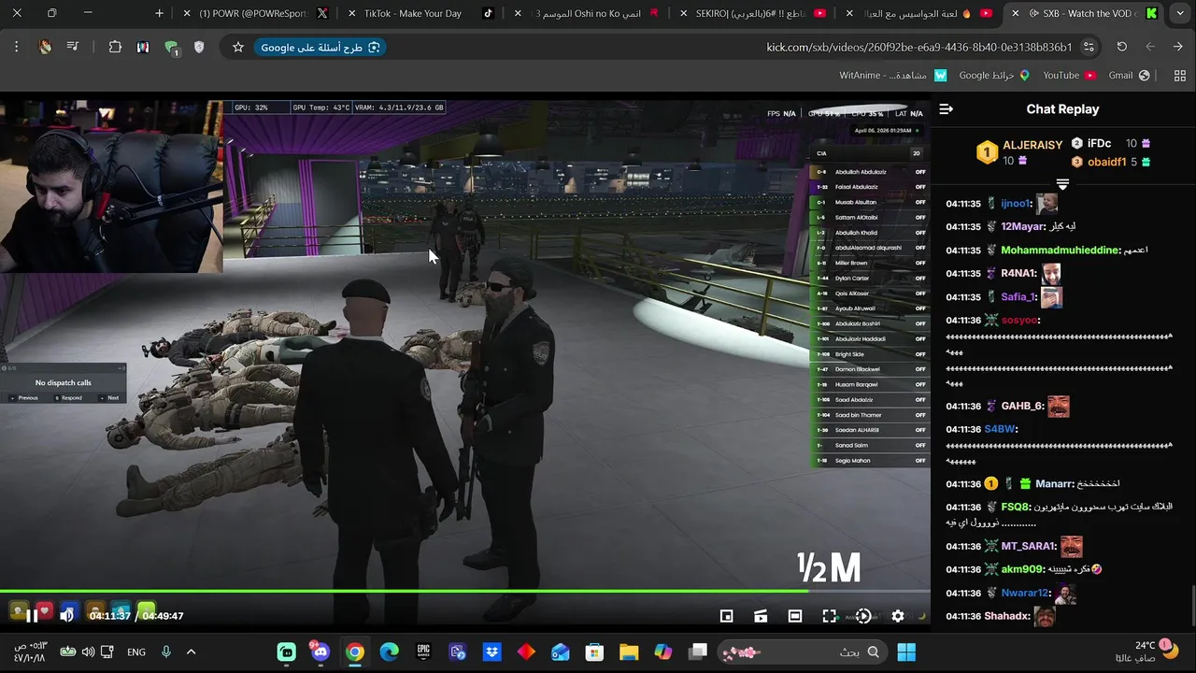The width and height of the screenshot is (1196, 673).
Task: Open Microsoft Edge from the taskbar
Action: 389,652
